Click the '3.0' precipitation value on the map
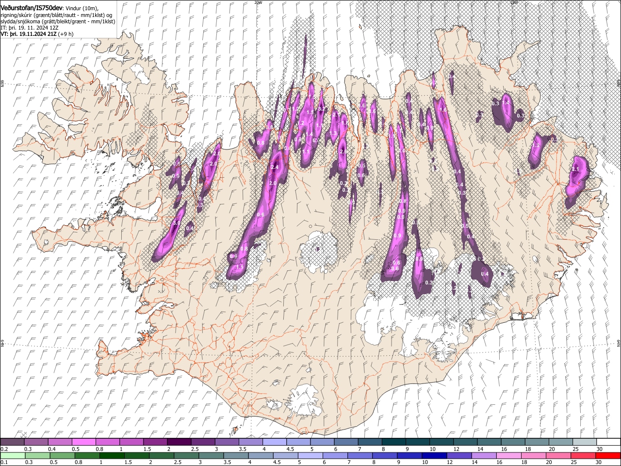The width and height of the screenshot is (621, 466). coord(177,223)
